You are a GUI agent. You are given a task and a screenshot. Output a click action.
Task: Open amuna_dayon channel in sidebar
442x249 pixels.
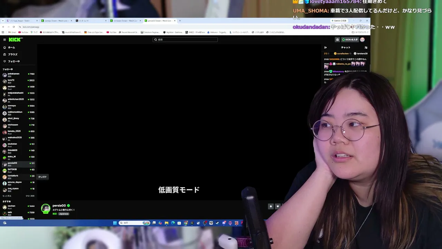18,183
